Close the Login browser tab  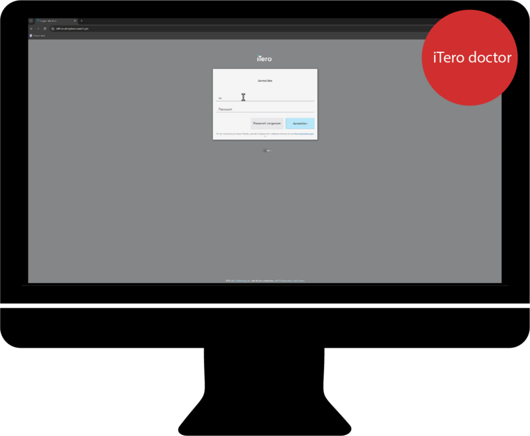pos(75,21)
